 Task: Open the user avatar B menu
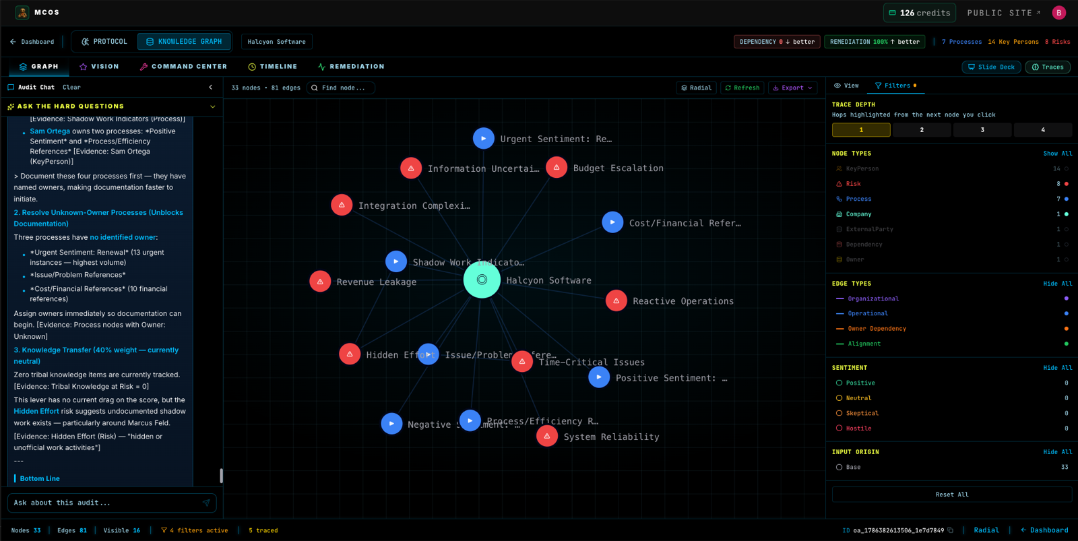pos(1059,13)
